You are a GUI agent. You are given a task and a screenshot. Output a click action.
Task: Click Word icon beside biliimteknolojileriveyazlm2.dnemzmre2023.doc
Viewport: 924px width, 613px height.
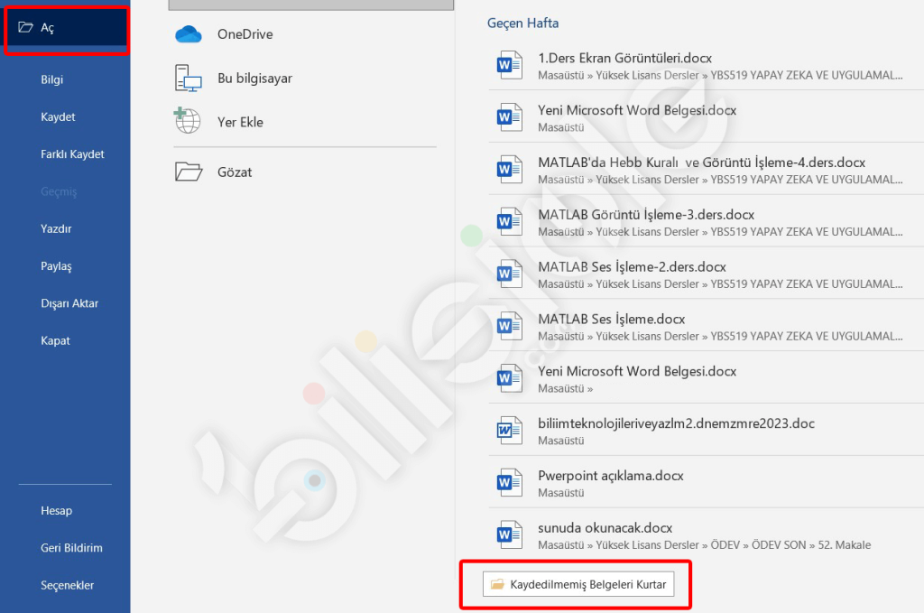tap(510, 431)
